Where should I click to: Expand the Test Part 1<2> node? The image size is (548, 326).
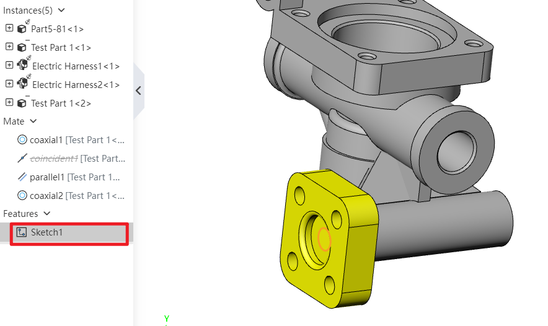tap(9, 102)
